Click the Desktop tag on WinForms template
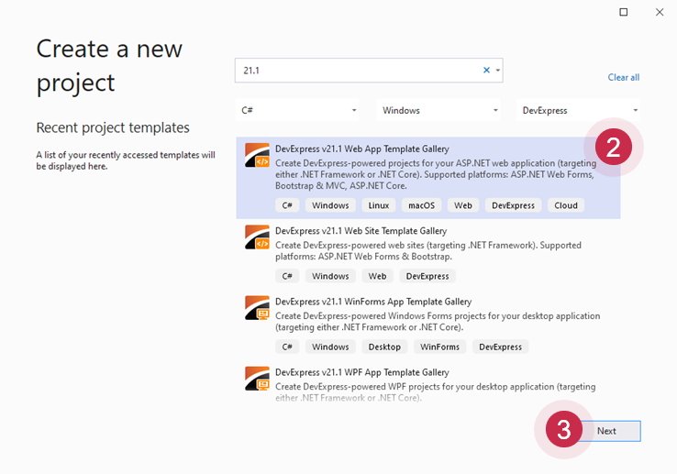The height and width of the screenshot is (474, 677). [x=384, y=347]
